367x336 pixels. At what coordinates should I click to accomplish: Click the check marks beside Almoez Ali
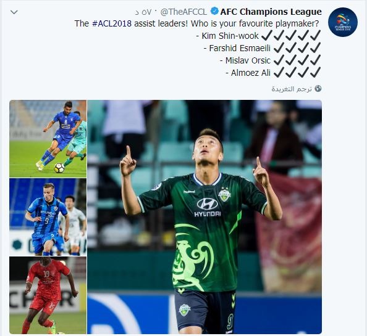pos(297,73)
